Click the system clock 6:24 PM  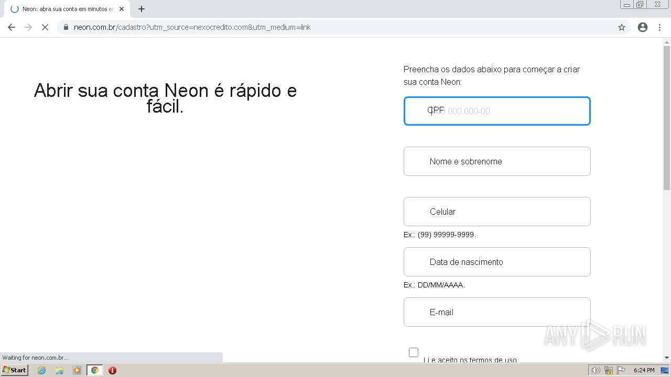tap(644, 370)
